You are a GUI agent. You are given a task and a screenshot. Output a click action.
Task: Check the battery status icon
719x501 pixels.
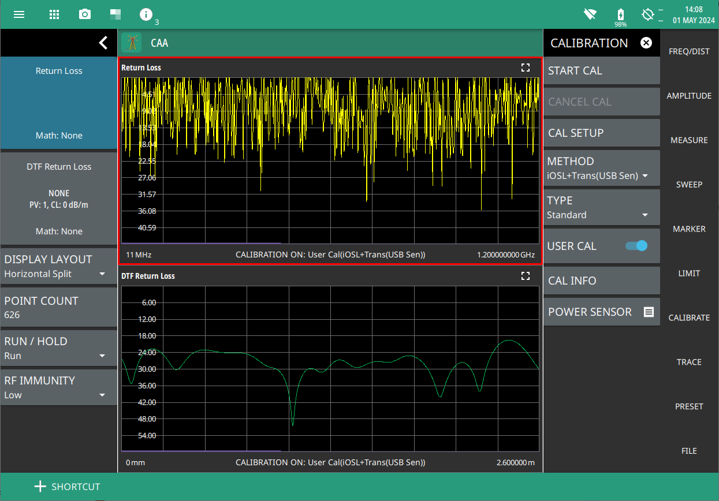point(620,14)
